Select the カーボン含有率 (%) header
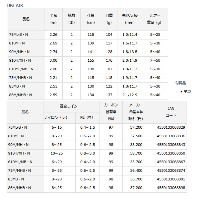 point(111,112)
